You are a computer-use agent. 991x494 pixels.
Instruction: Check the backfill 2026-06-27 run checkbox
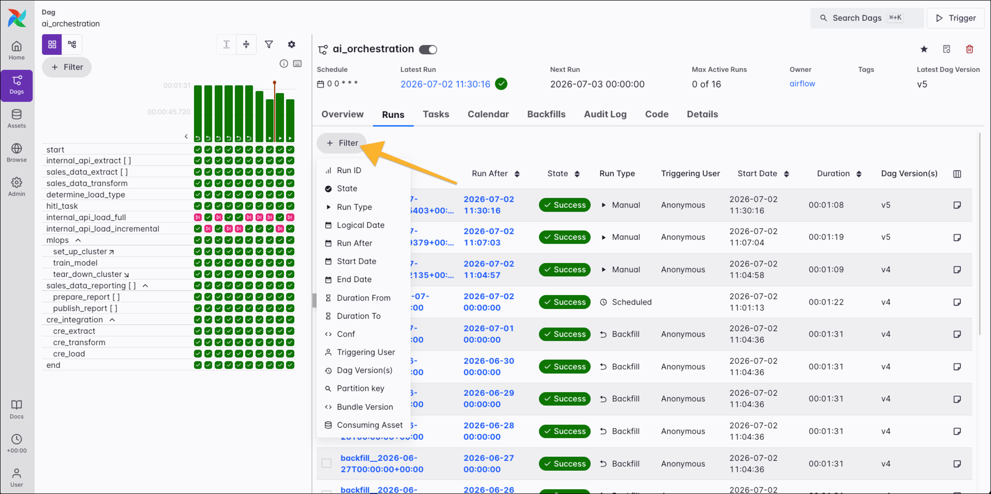click(x=326, y=463)
